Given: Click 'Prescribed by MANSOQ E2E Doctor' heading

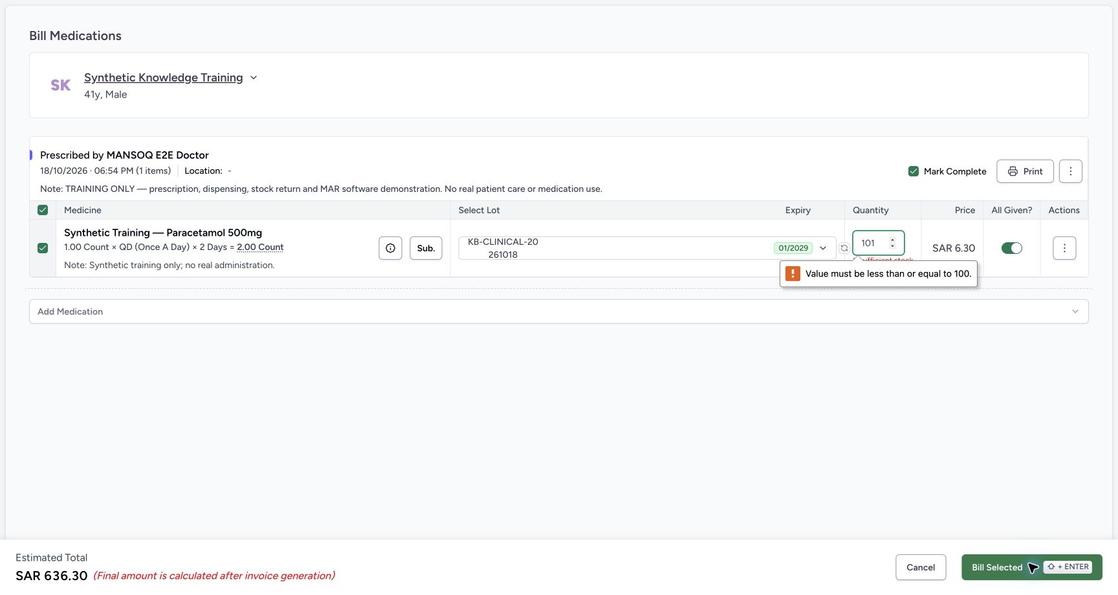Looking at the screenshot, I should point(124,155).
